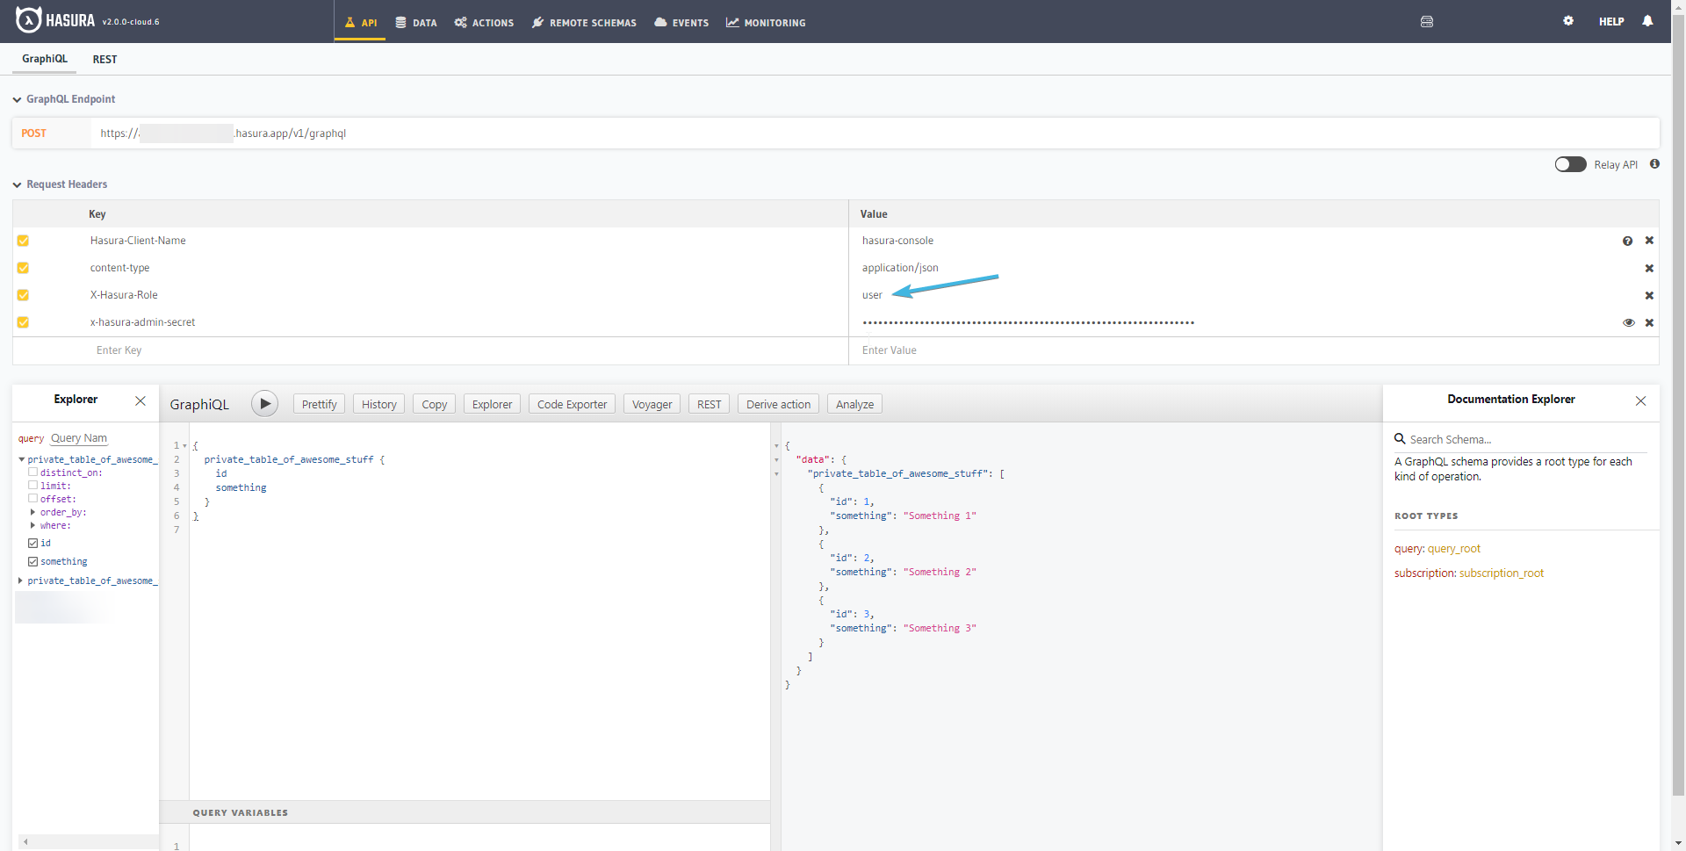The height and width of the screenshot is (851, 1686).
Task: Click the REST toolbar button
Action: click(x=709, y=404)
